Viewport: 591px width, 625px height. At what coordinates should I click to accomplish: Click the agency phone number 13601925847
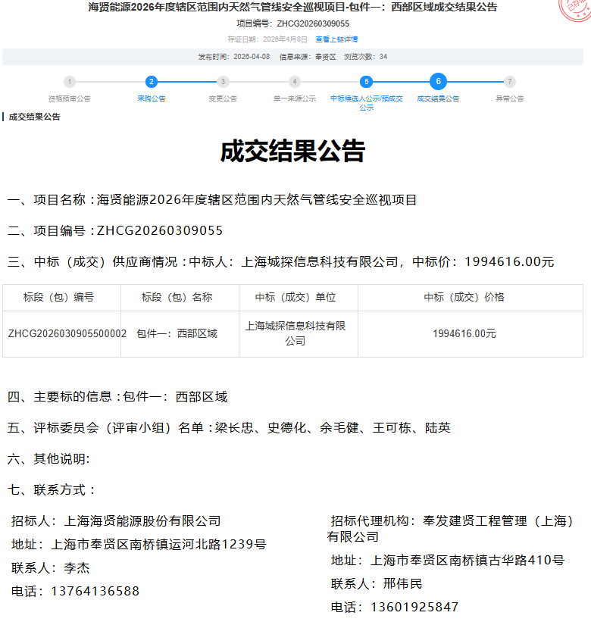point(414,607)
